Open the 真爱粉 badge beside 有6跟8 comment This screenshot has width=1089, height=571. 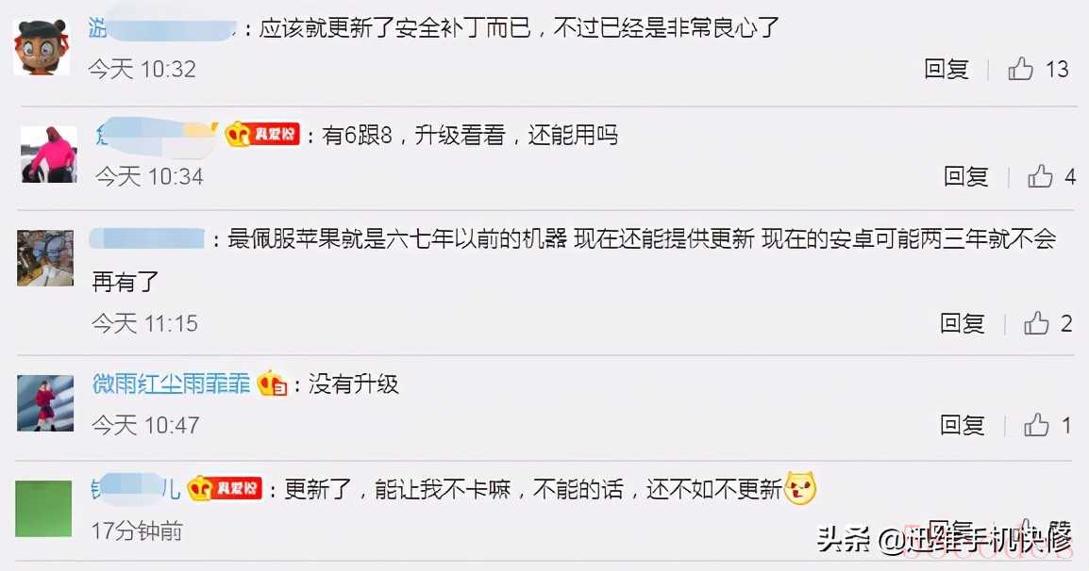tap(261, 134)
